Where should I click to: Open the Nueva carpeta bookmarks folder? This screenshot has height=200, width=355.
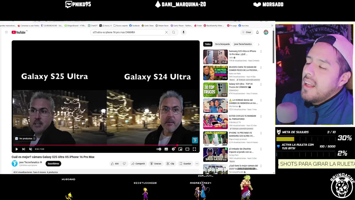pos(120,26)
